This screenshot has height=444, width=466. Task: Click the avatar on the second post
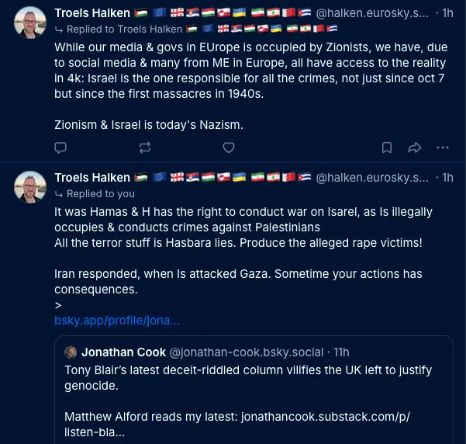pyautogui.click(x=30, y=187)
